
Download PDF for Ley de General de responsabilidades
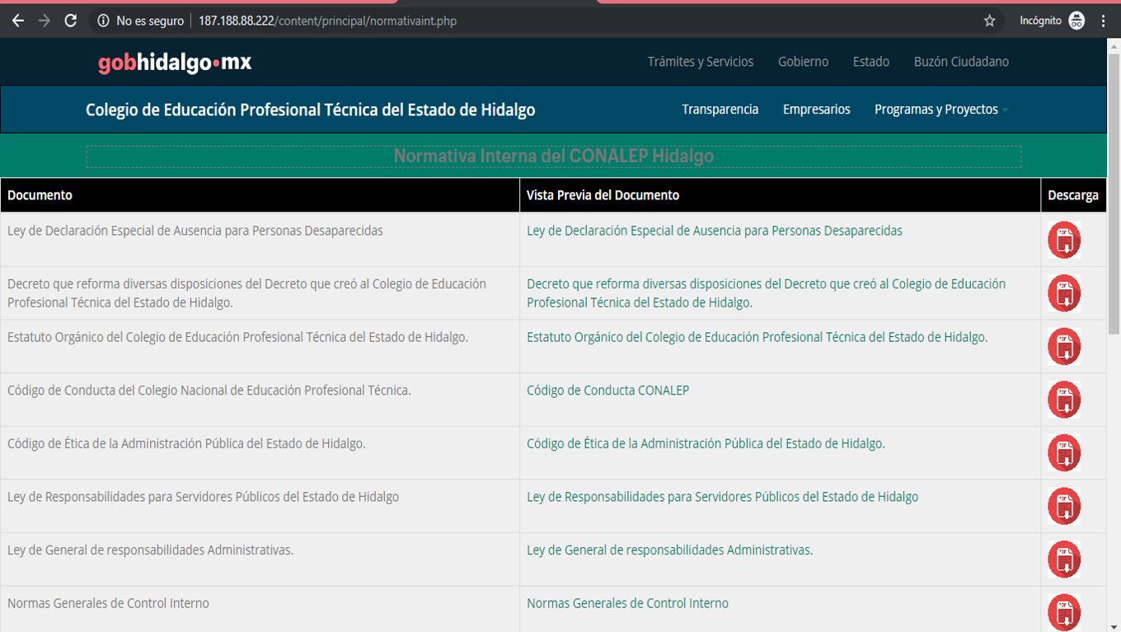tap(1064, 559)
